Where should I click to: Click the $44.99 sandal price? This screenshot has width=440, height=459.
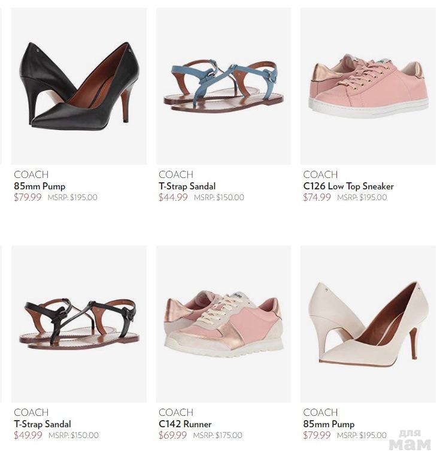(173, 197)
